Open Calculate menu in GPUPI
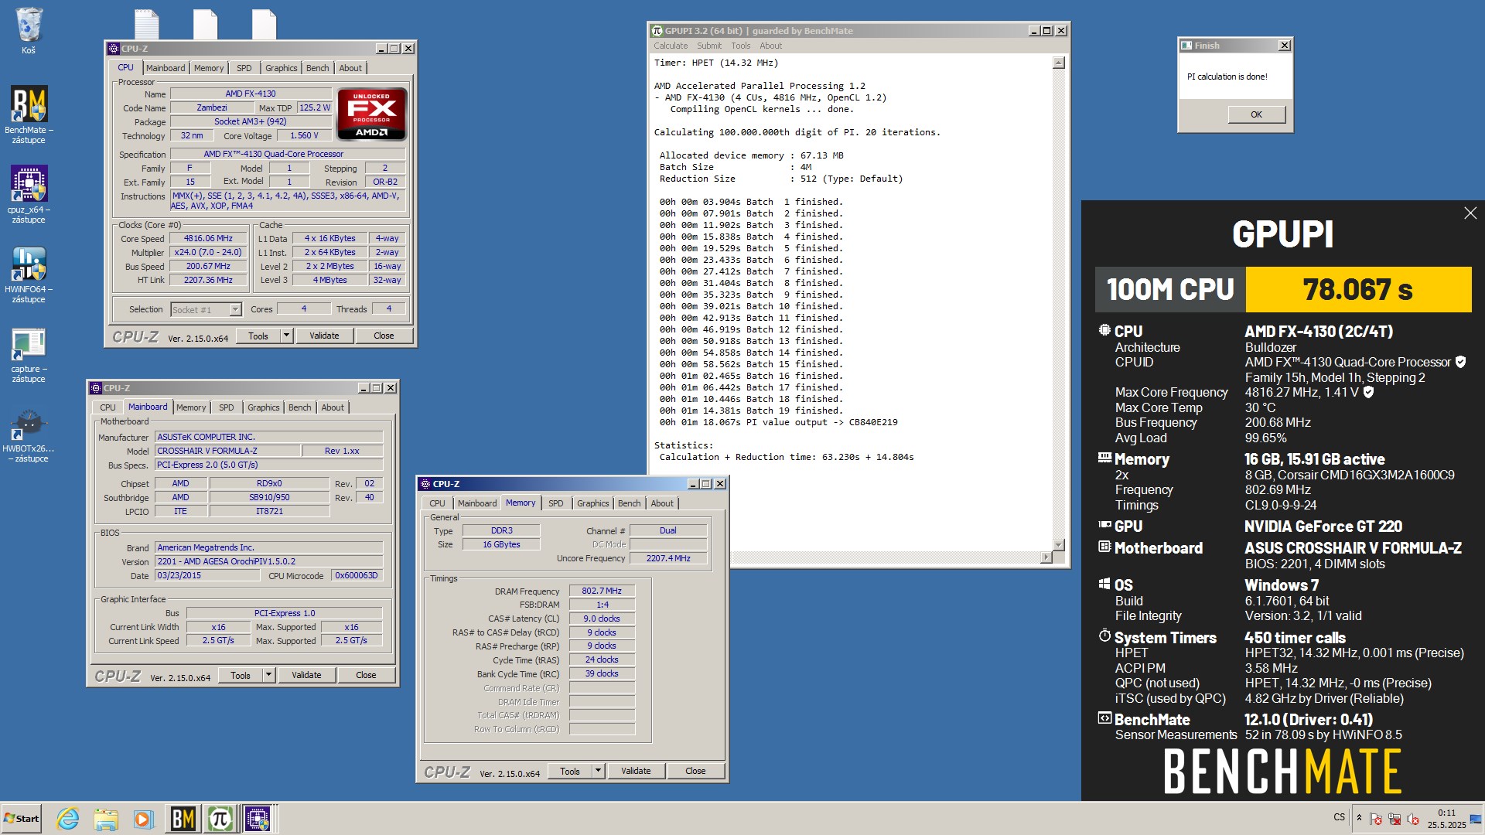Viewport: 1485px width, 835px height. click(671, 46)
